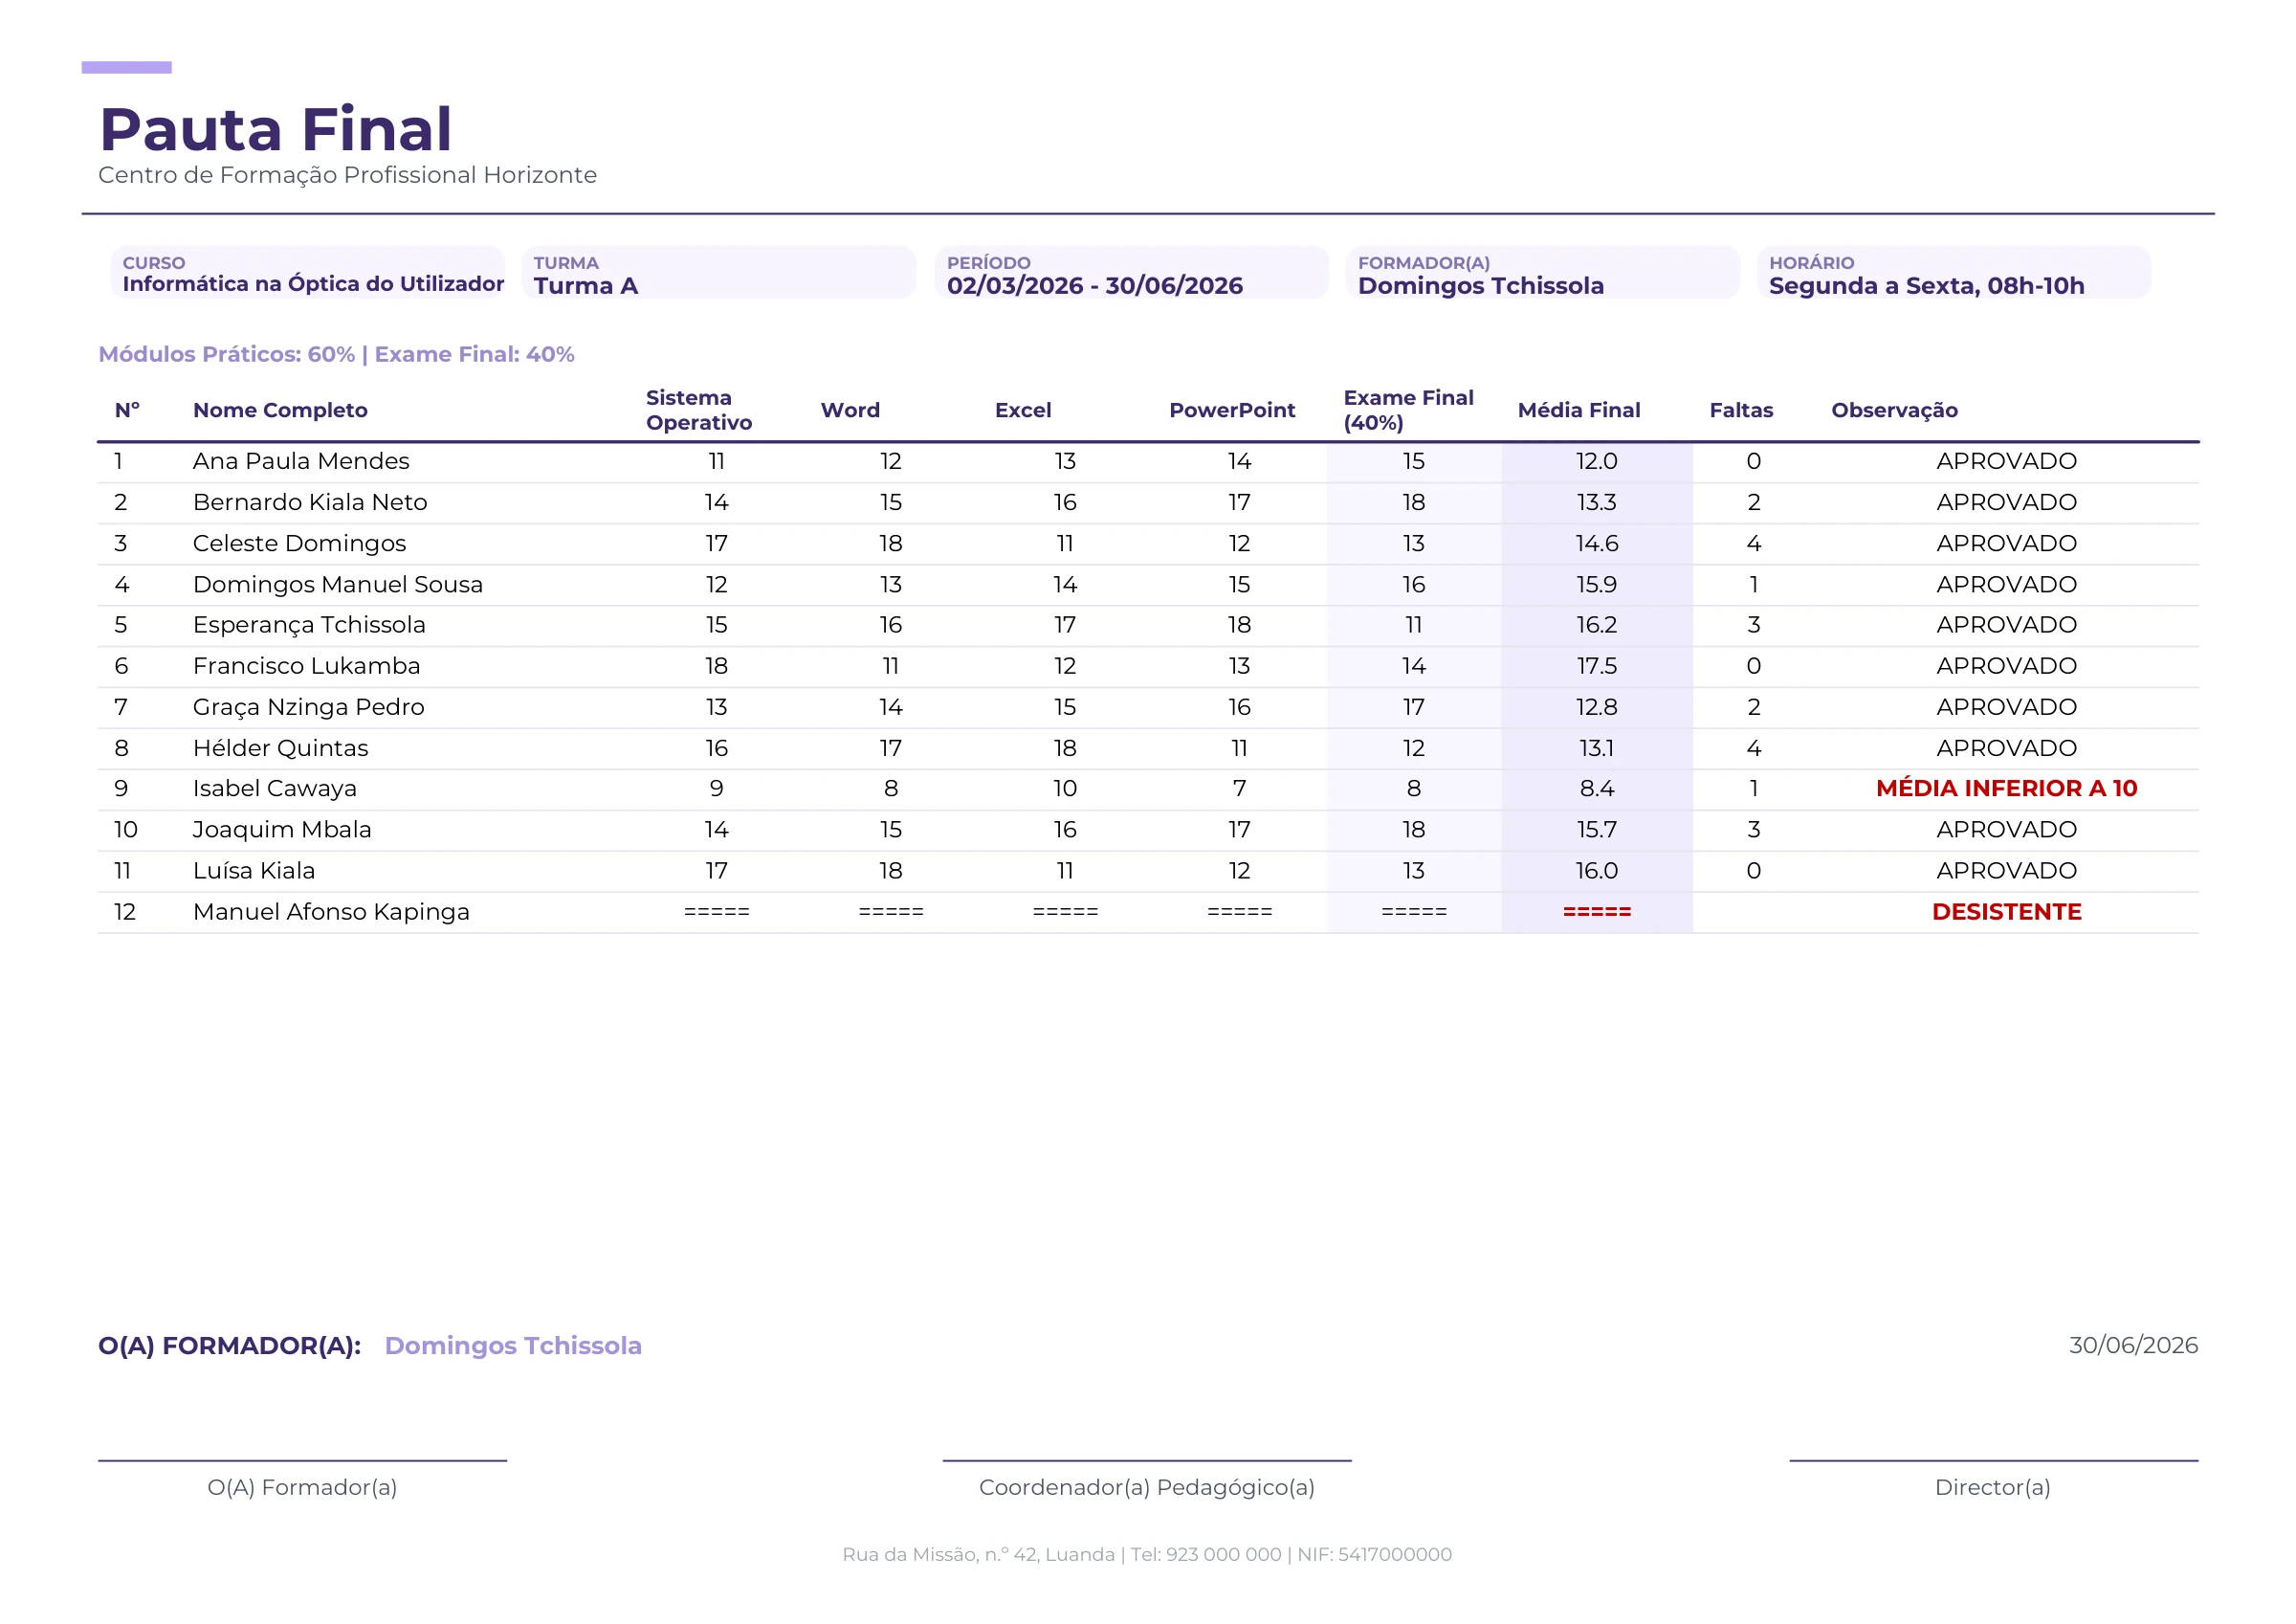
Task: Select name 'Luísa Kiala'
Action: coord(254,871)
